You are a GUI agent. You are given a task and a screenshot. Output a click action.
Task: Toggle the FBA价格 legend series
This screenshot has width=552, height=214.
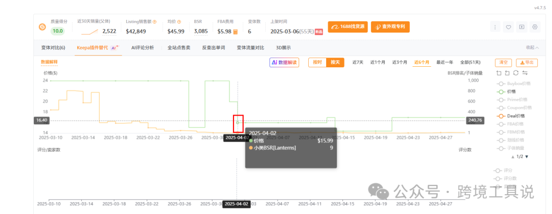click(x=510, y=124)
